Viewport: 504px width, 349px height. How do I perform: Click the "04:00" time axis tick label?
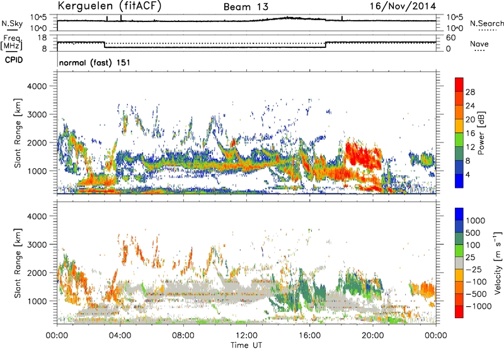coord(120,336)
